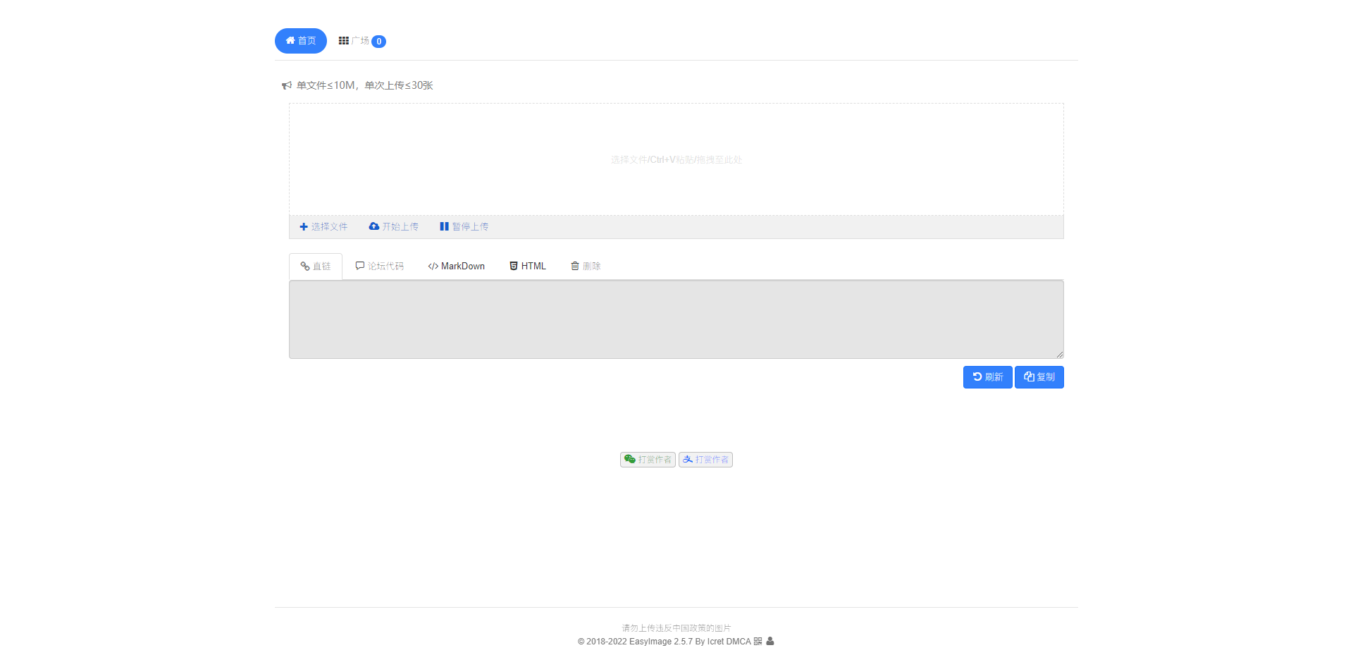The height and width of the screenshot is (655, 1353).
Task: Open the EasyImage 2.5.7 footer link
Action: 661,642
